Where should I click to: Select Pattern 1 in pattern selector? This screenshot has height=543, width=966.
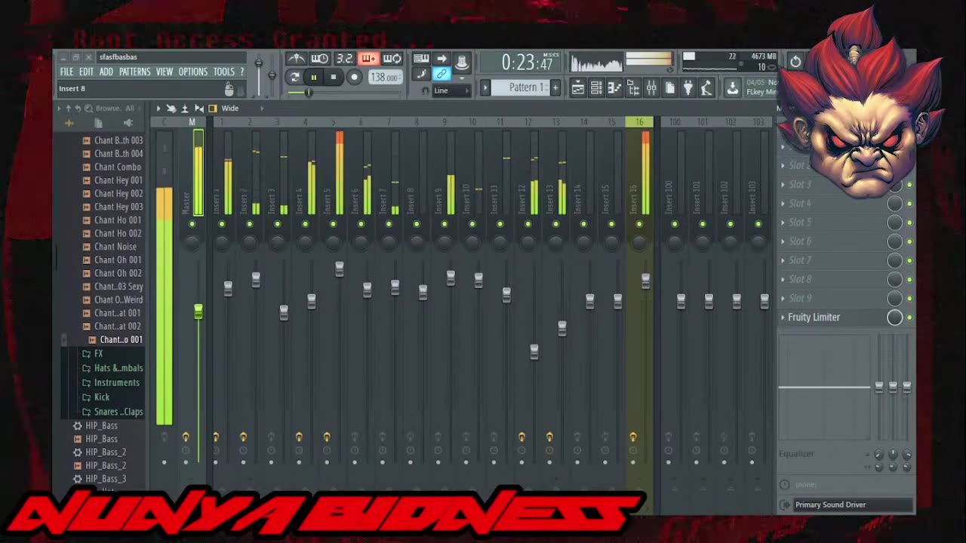tap(519, 87)
